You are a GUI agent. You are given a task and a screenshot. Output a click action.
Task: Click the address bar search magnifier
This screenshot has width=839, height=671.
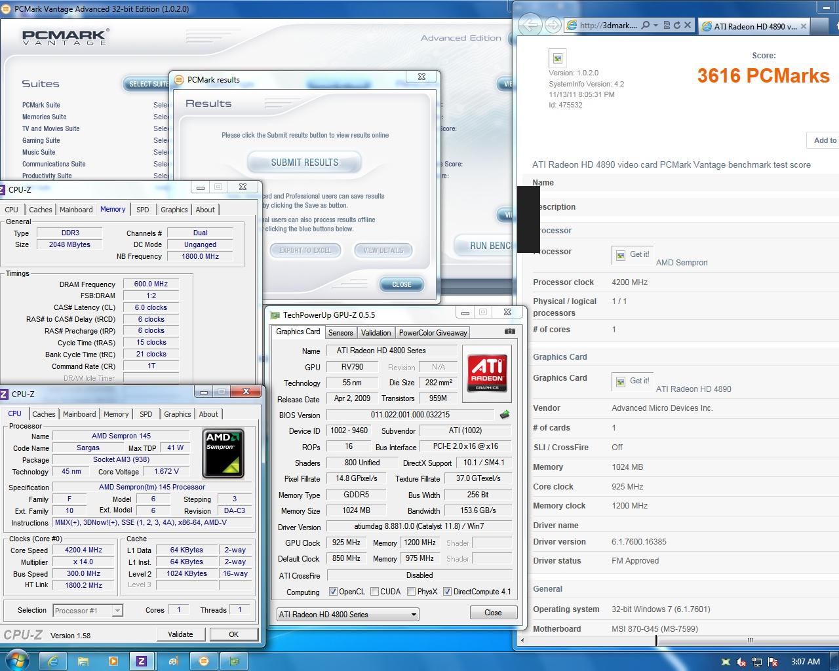point(646,26)
